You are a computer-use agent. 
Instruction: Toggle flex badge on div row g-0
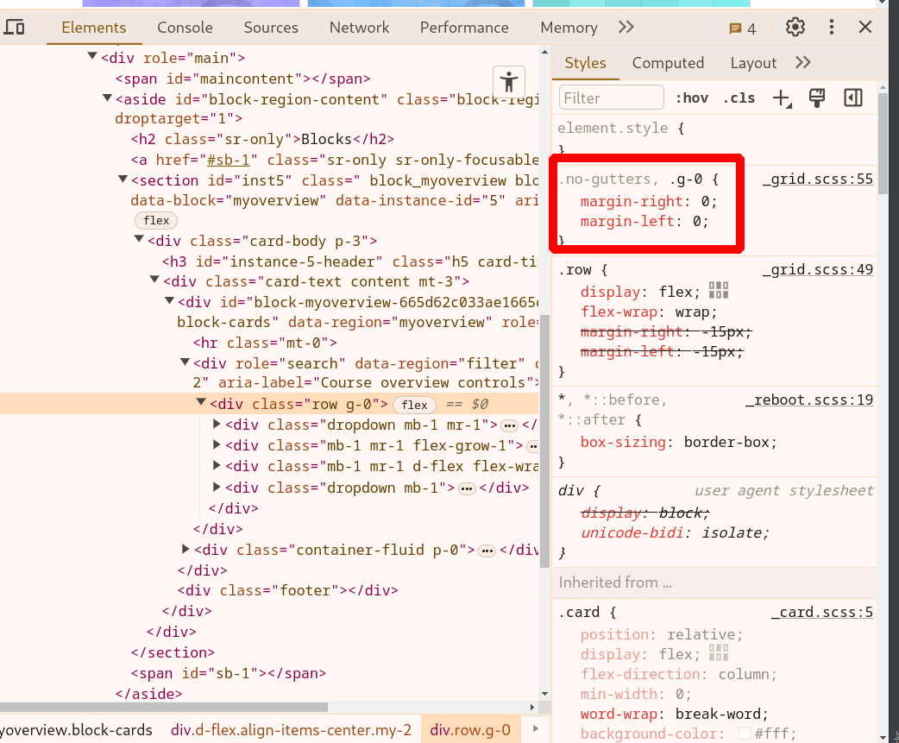coord(414,405)
